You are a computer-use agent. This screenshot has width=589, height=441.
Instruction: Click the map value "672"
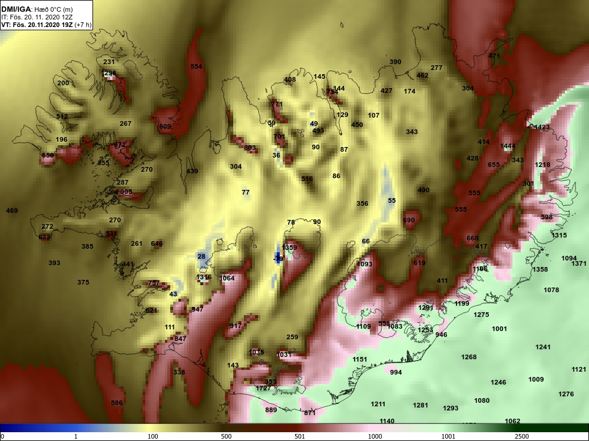(x=120, y=145)
